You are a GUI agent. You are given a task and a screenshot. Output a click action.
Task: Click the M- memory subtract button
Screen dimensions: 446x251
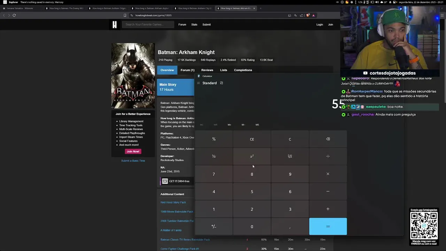243,124
